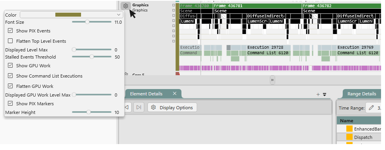
Task: Toggle the first row checkbox beside Frame lane
Action: (x=174, y=5)
